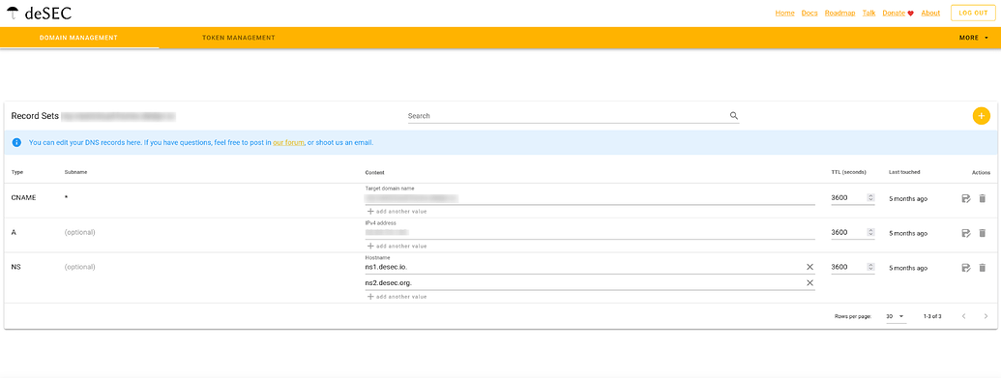
Task: Click the Subname column header
Action: click(x=76, y=172)
